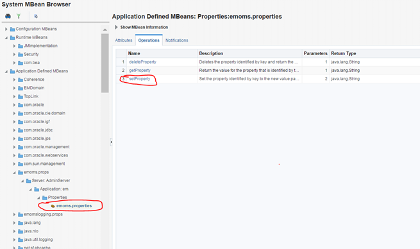This screenshot has width=420, height=249.
Task: Click the tree panel scrollbar thumb
Action: [x=105, y=63]
